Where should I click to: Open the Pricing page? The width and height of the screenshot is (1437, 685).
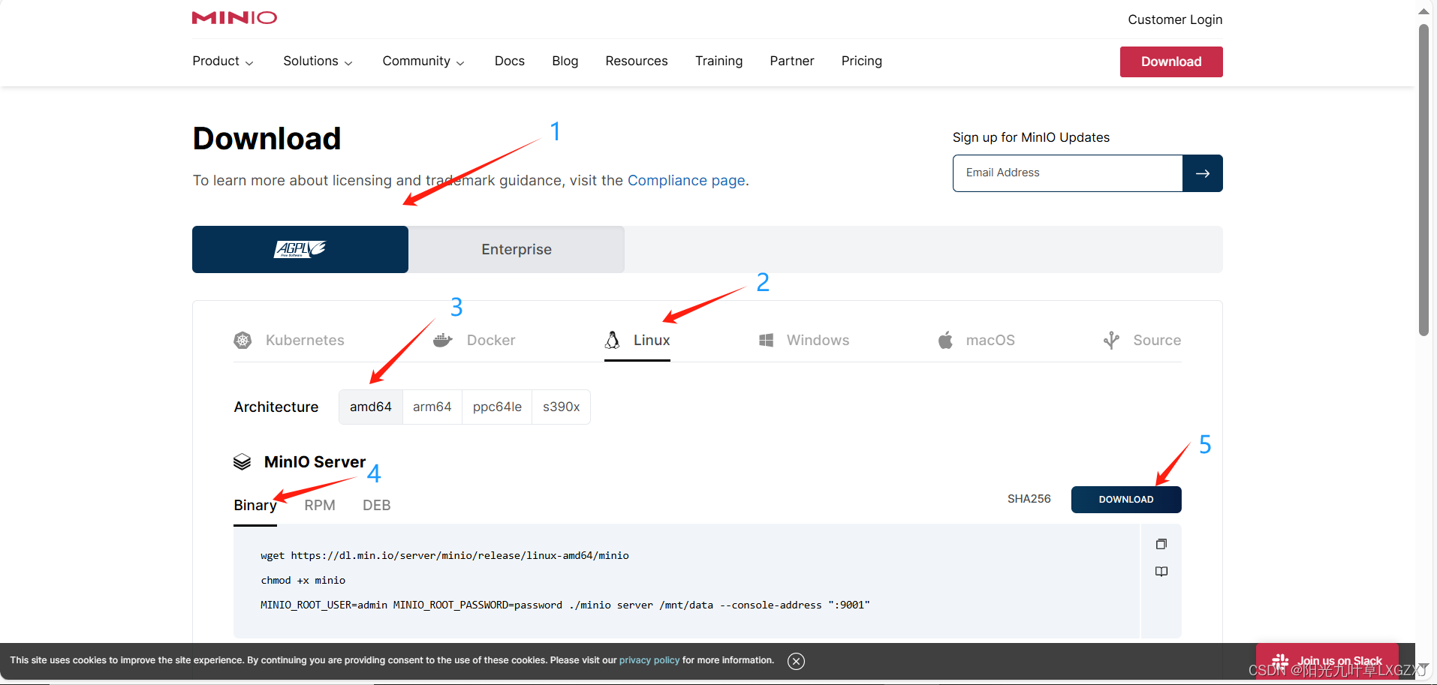coord(862,62)
